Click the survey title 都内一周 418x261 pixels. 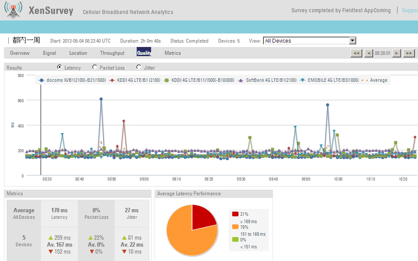[x=26, y=40]
